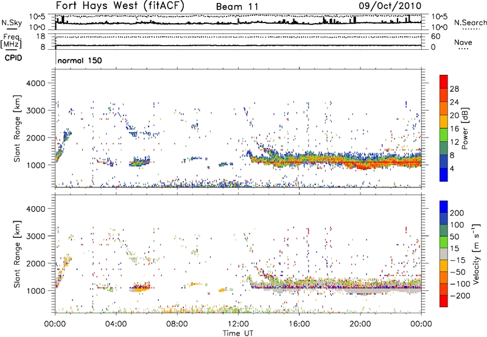487x337 pixels.
Task: Click the Velocity [m s-1] colorbar title
Action: 476,254
